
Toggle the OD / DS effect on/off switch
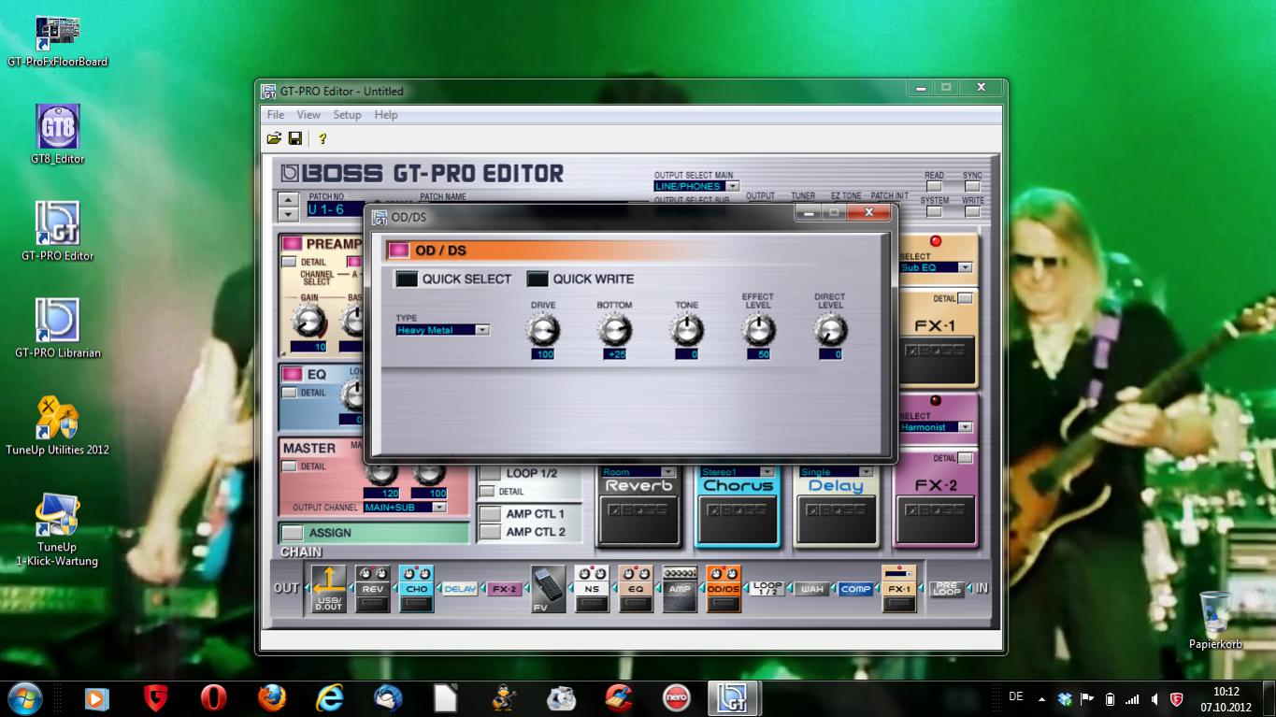pos(398,251)
